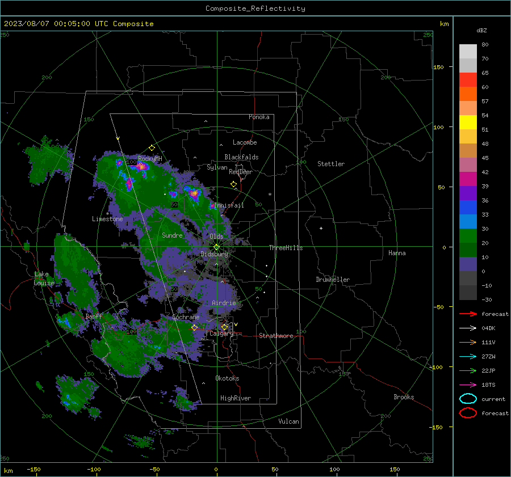This screenshot has height=477, width=511.
Task: Click the 2023/08/07 00:05:00 UTC timestamp
Action: click(78, 24)
